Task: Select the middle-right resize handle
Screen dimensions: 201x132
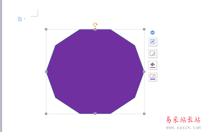Action: 144,72
